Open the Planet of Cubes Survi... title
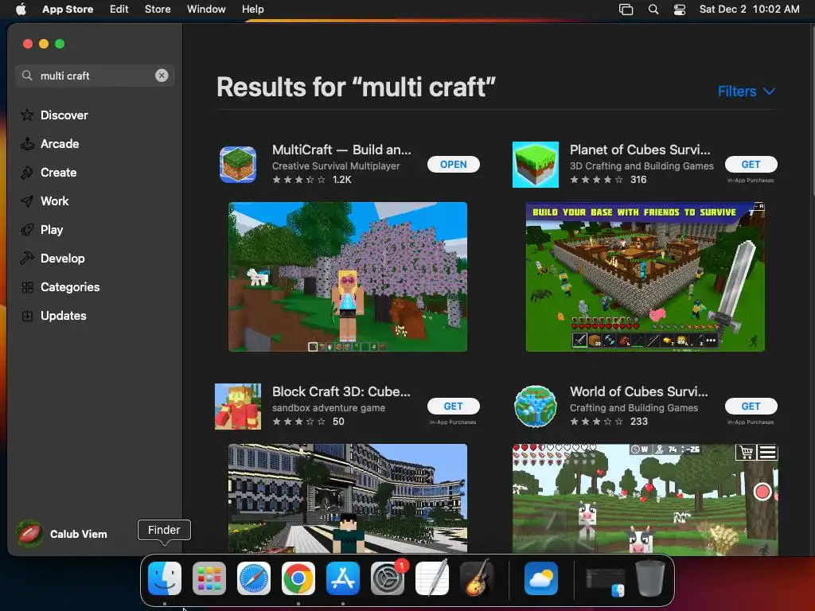The width and height of the screenshot is (815, 611). [640, 150]
